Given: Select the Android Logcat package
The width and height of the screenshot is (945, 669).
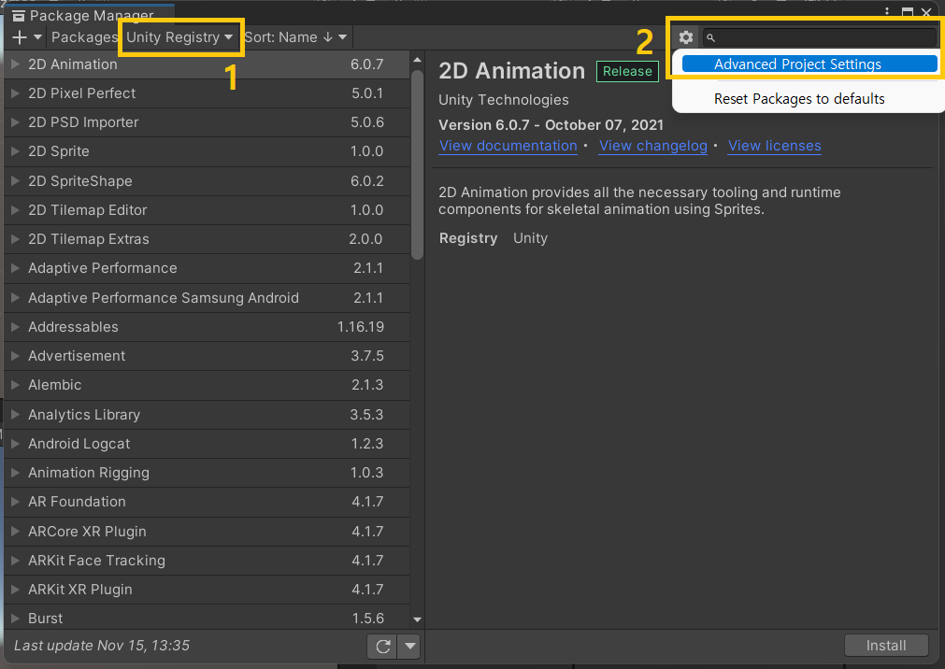Looking at the screenshot, I should coord(207,444).
